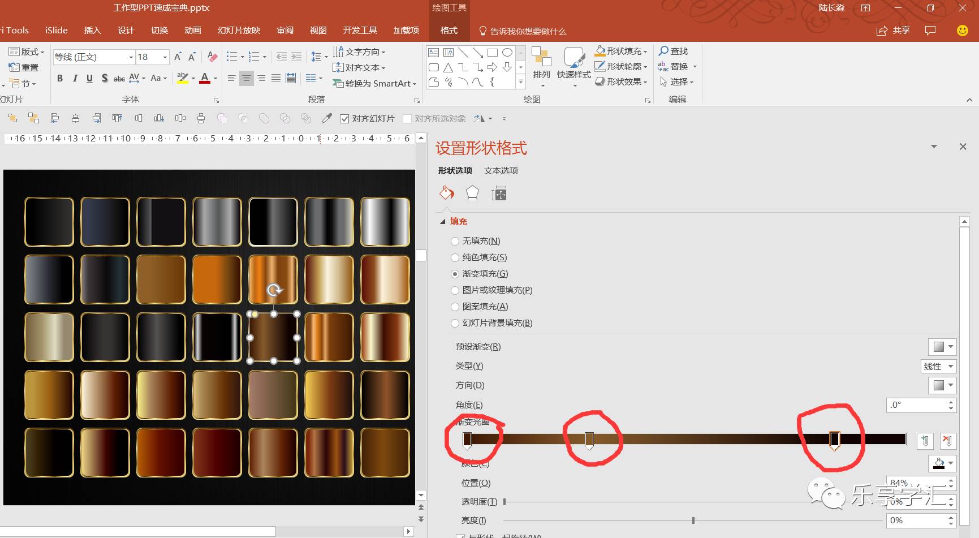Open the 视图 ribbon tab
Image resolution: width=979 pixels, height=538 pixels.
point(318,31)
